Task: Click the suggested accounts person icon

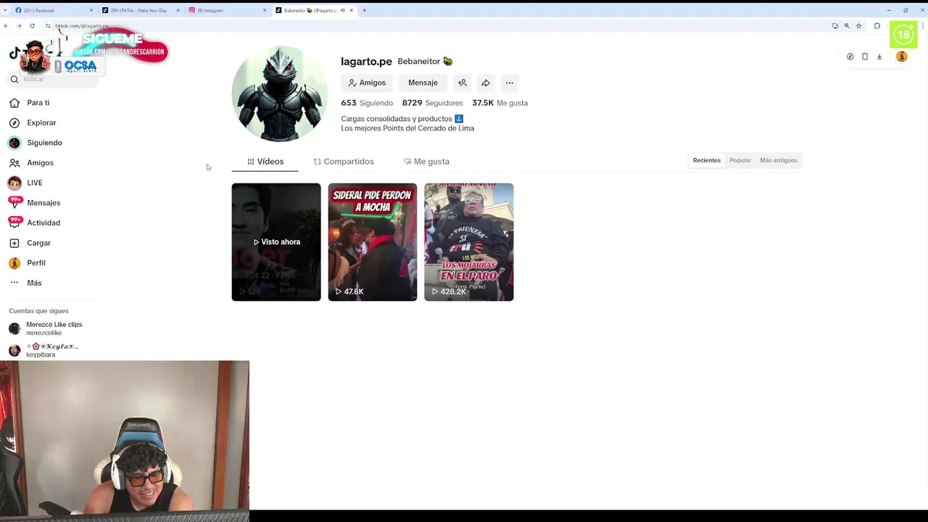Action: tap(462, 83)
